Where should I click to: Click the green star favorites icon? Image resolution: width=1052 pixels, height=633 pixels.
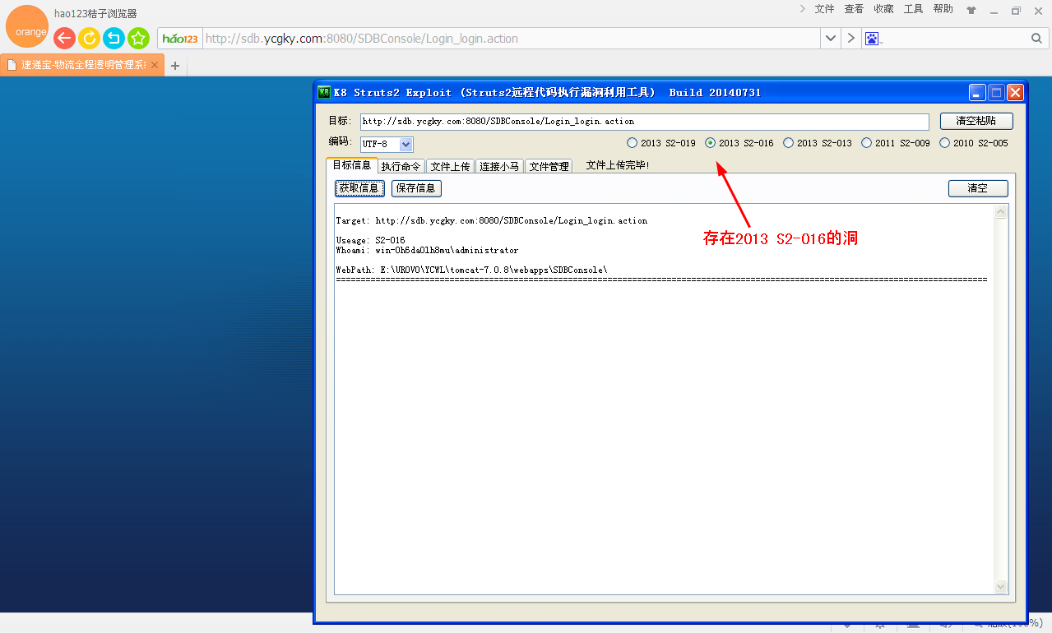coord(138,38)
